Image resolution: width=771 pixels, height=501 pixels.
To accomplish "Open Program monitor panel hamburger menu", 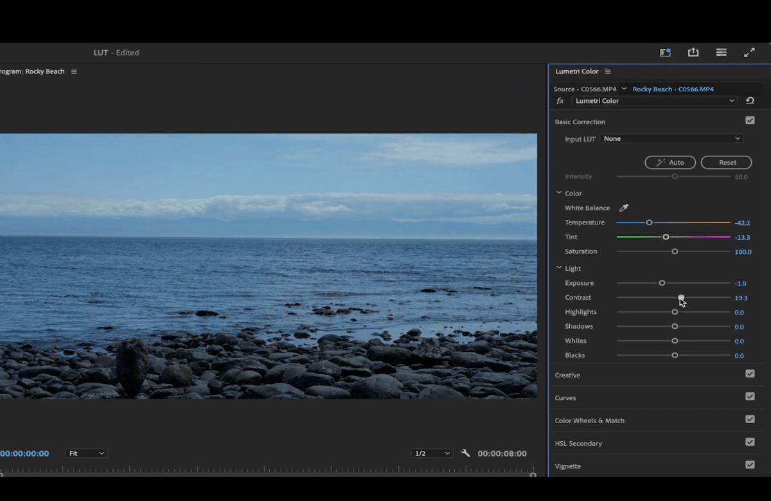I will (74, 71).
